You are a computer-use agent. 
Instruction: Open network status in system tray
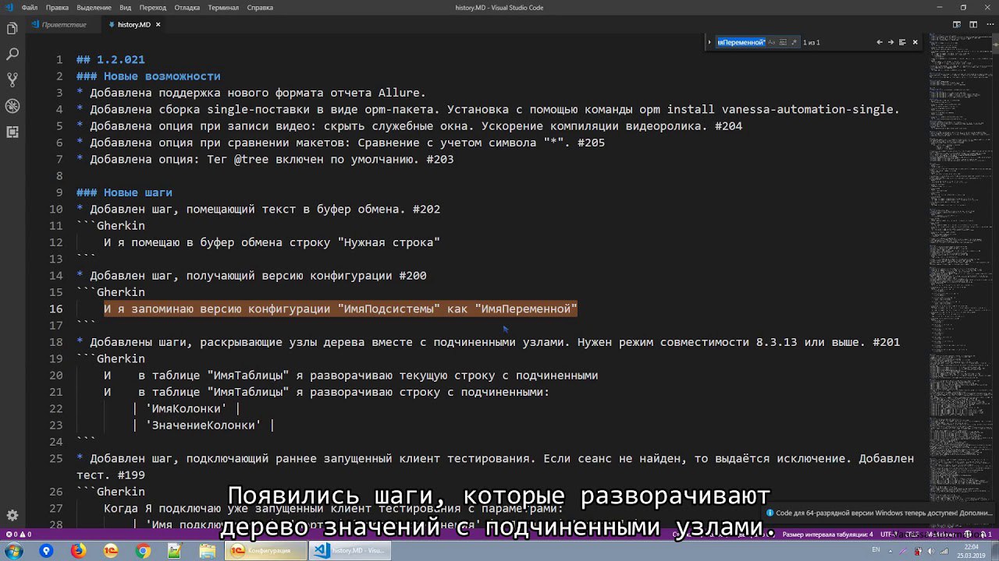pos(943,551)
